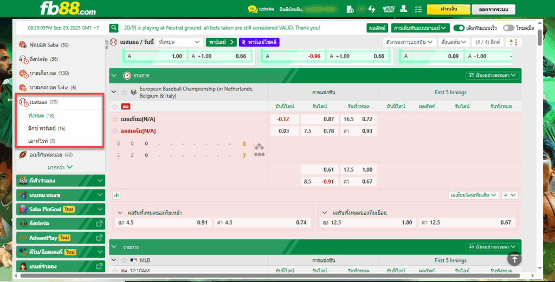This screenshot has height=282, width=555.
Task: Open the ตัวกรองการแข่งขัน filter dropdown
Action: [x=409, y=42]
